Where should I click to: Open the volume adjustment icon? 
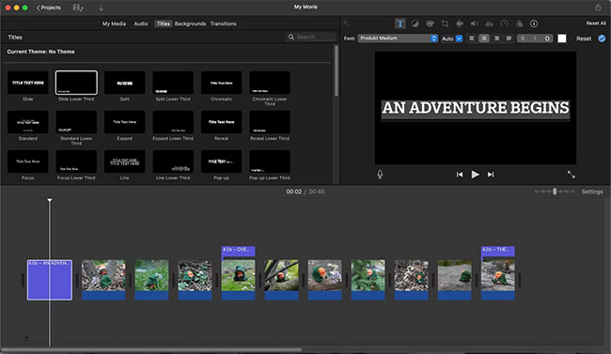click(x=474, y=23)
